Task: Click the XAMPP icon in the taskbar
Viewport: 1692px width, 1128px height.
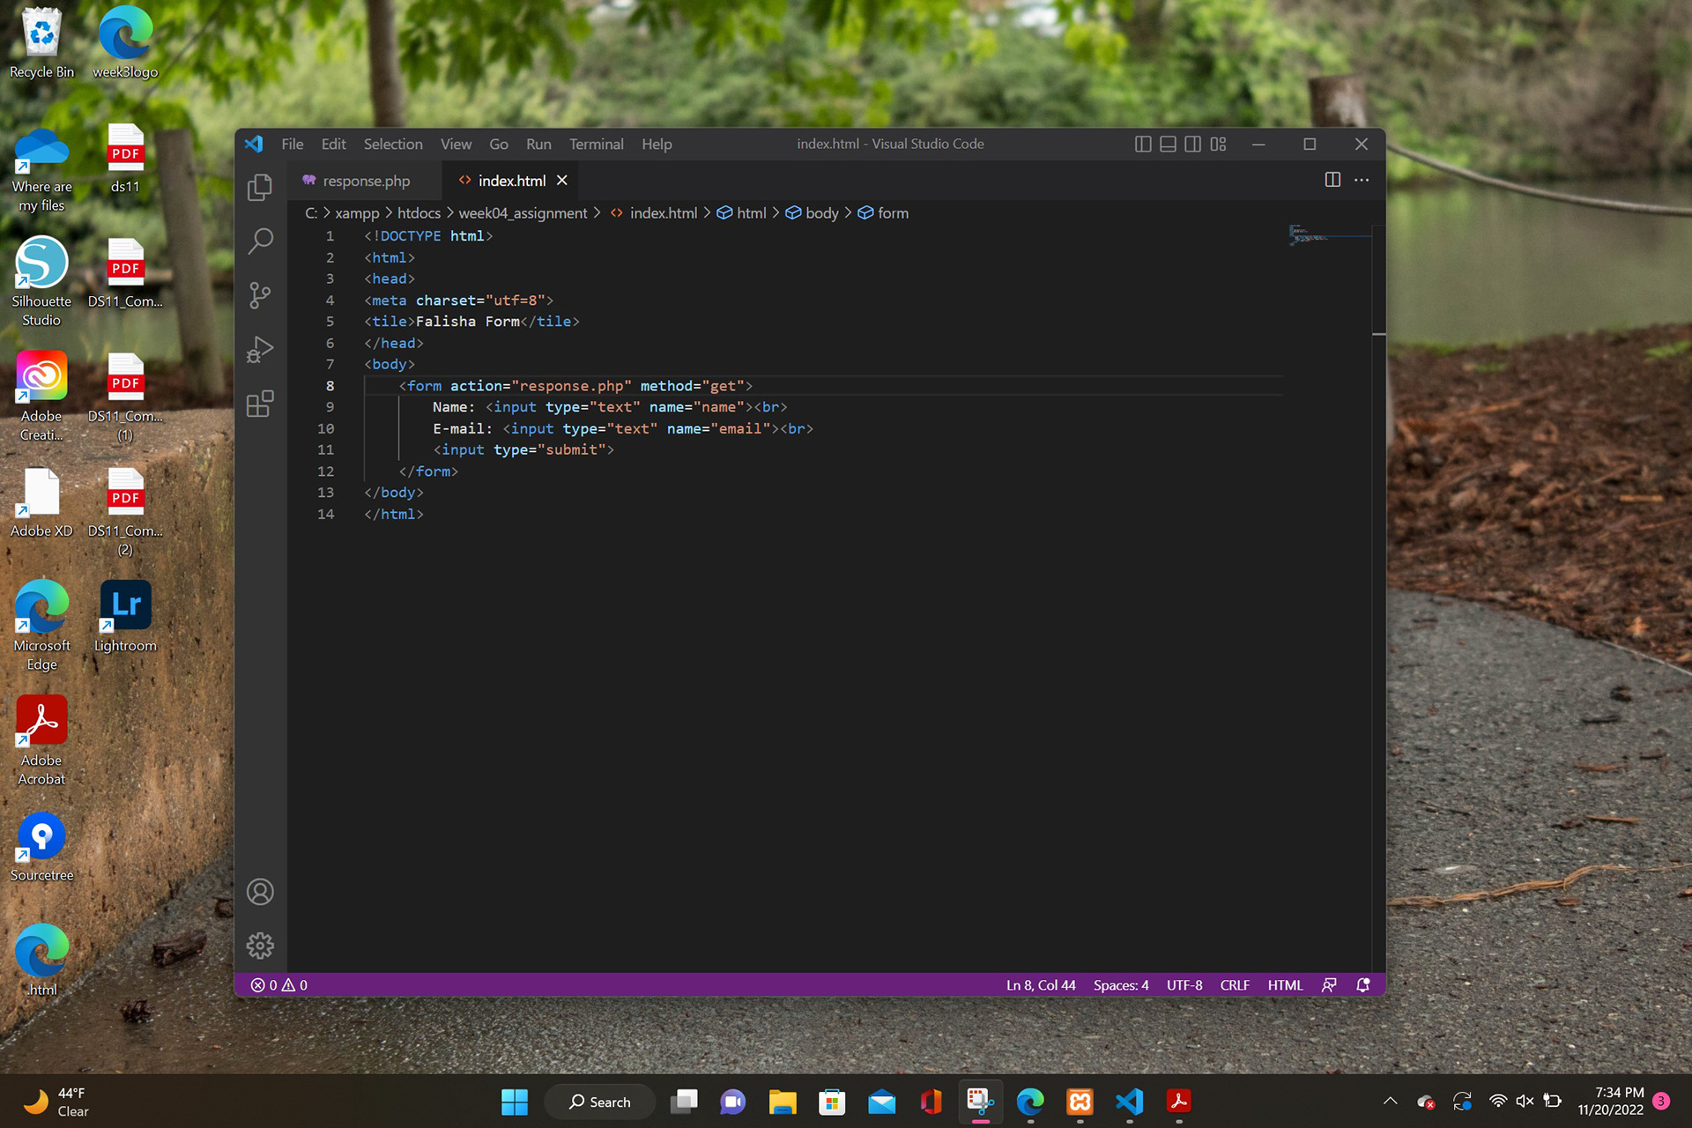Action: (x=1080, y=1102)
